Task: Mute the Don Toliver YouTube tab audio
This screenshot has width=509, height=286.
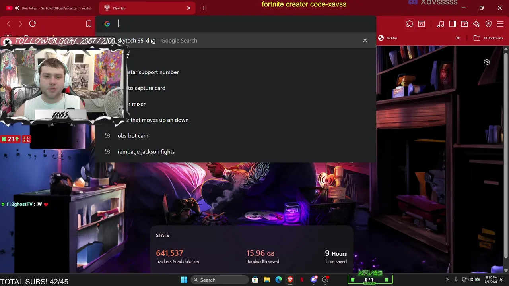Action: tap(17, 8)
